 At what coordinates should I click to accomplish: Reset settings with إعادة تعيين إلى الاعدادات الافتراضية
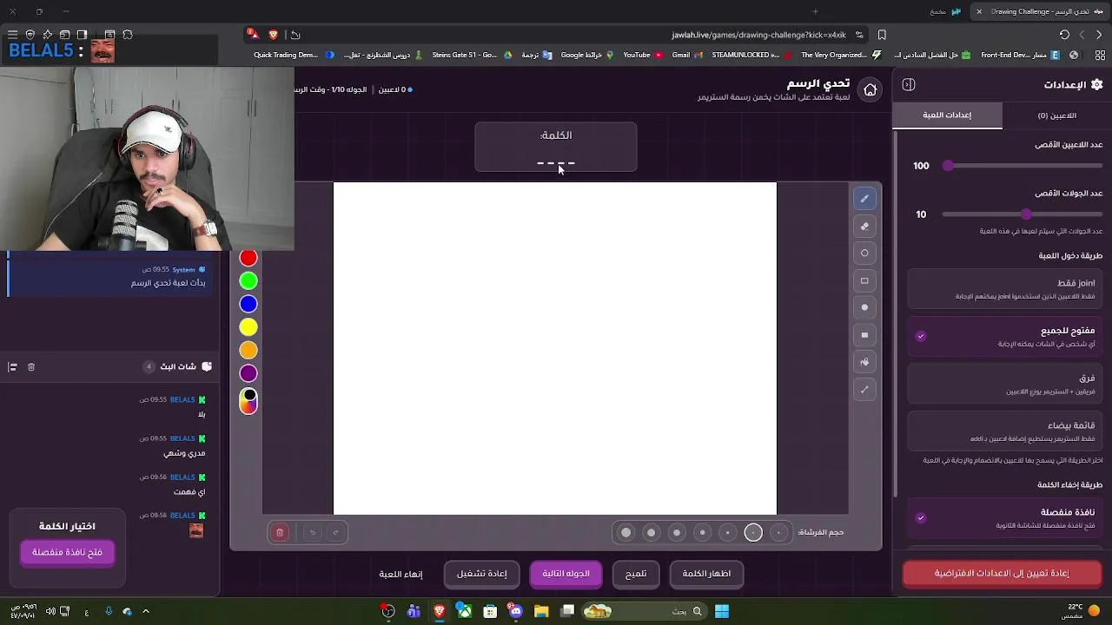[1002, 573]
